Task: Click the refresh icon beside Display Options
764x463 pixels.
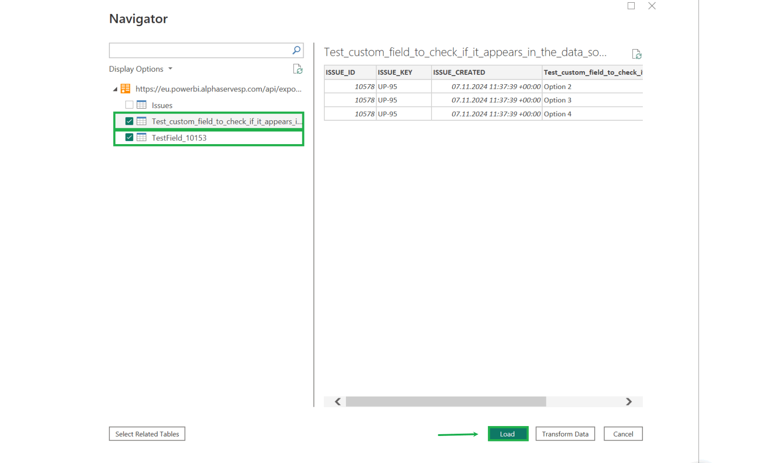Action: point(297,69)
